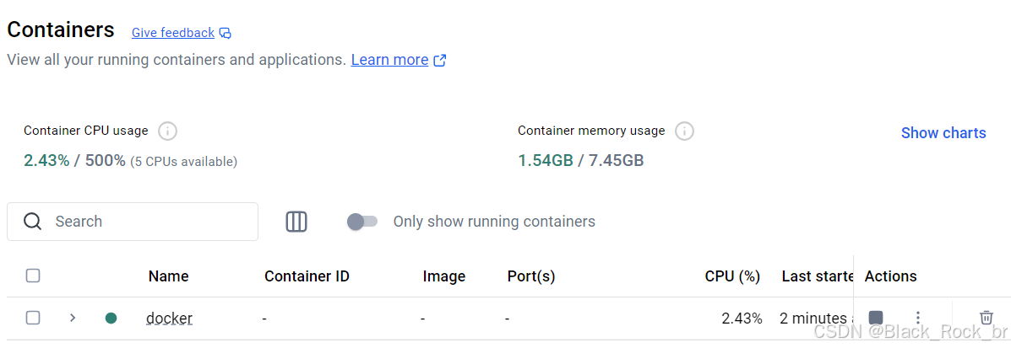Screen dimensions: 1011x348
Task: Click the Show charts button
Action: (x=943, y=133)
